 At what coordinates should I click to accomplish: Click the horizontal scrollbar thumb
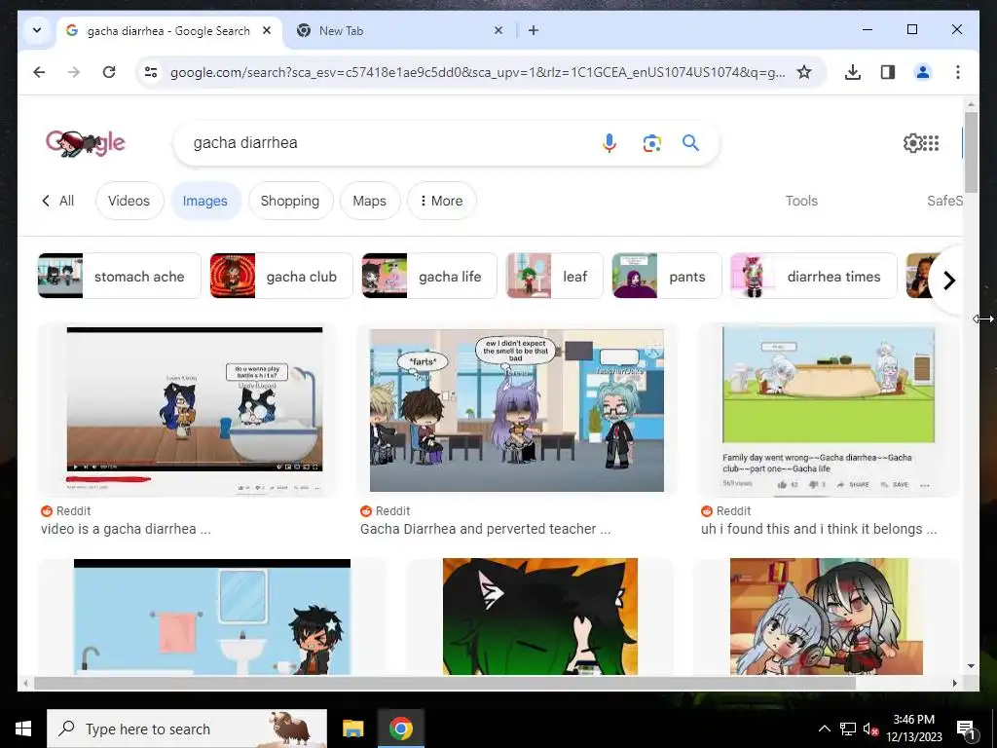pyautogui.click(x=444, y=683)
